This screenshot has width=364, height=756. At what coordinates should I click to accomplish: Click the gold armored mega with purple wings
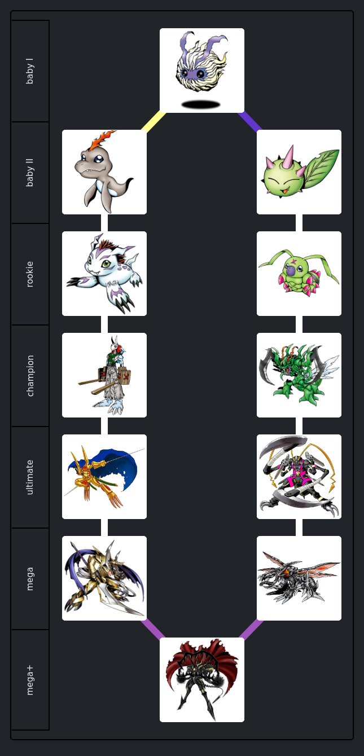click(x=104, y=578)
